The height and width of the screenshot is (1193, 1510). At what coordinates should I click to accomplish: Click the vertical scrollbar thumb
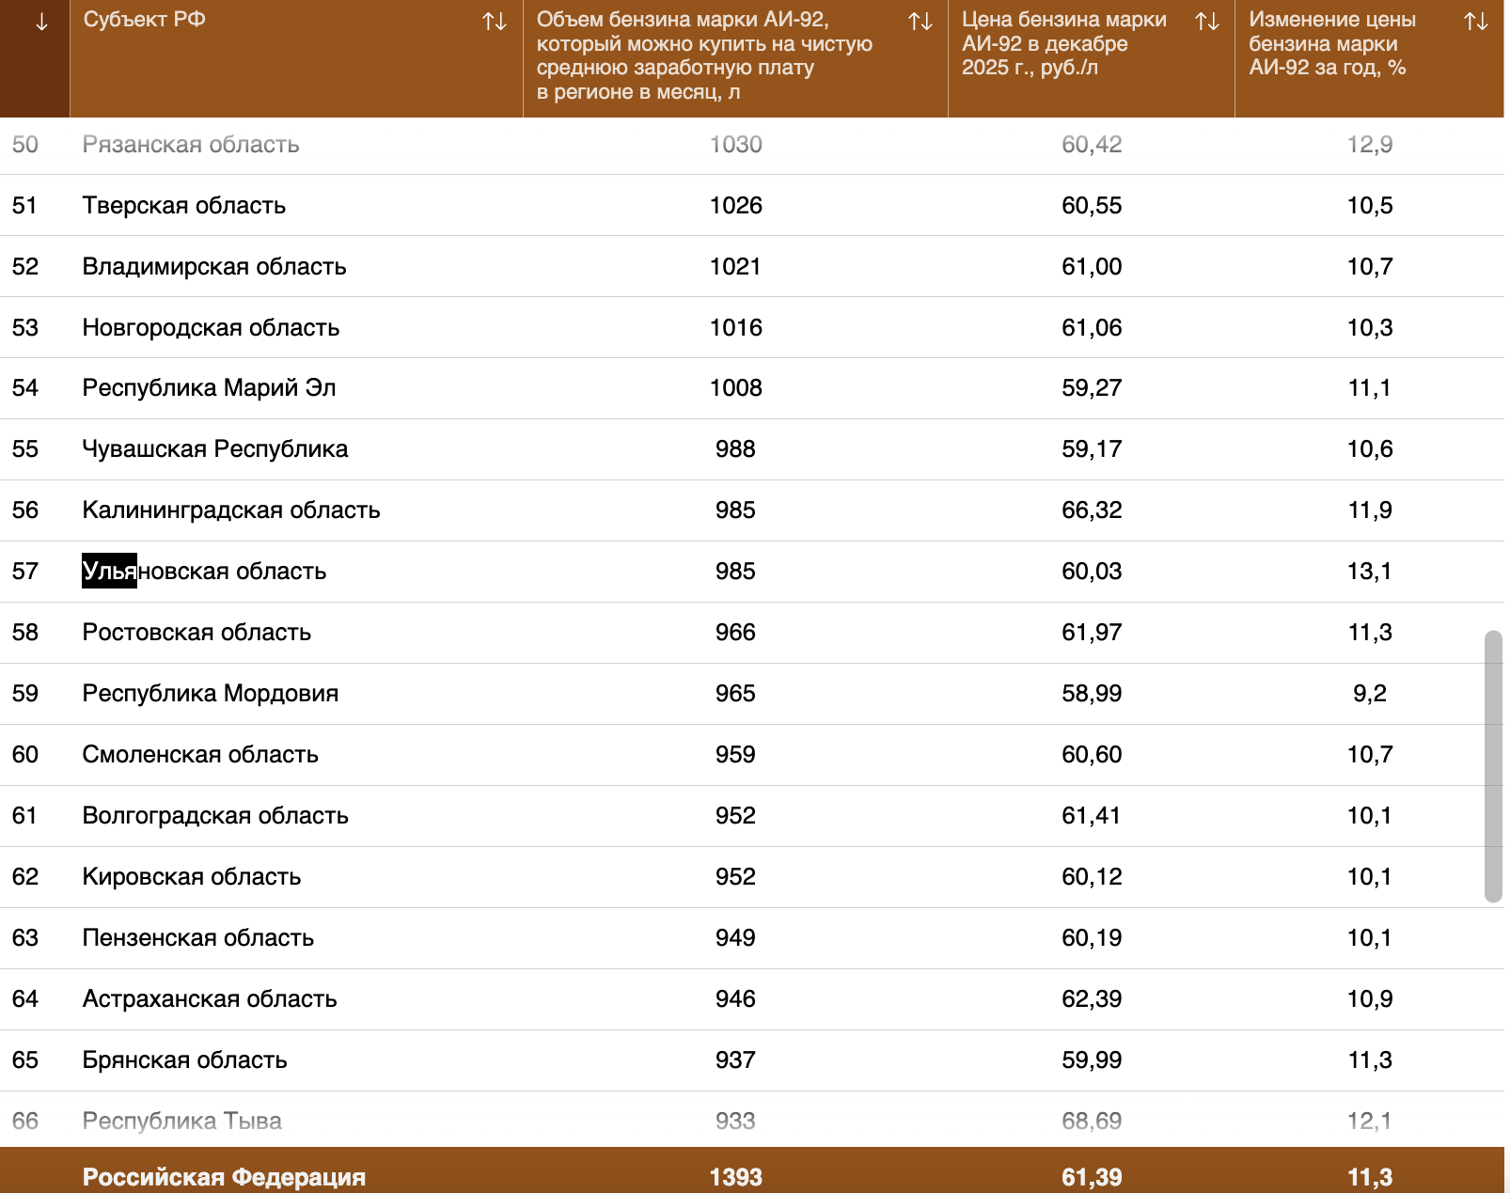(x=1492, y=766)
